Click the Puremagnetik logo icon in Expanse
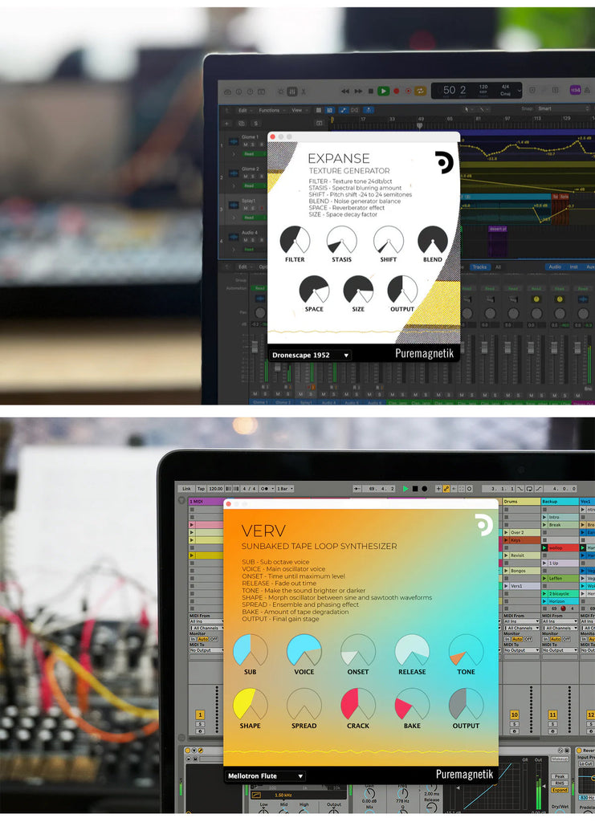This screenshot has width=595, height=822. (443, 162)
